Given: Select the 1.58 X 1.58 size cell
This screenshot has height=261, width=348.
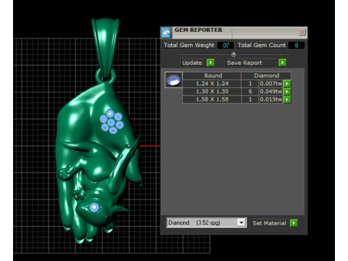Looking at the screenshot, I should coord(212,99).
